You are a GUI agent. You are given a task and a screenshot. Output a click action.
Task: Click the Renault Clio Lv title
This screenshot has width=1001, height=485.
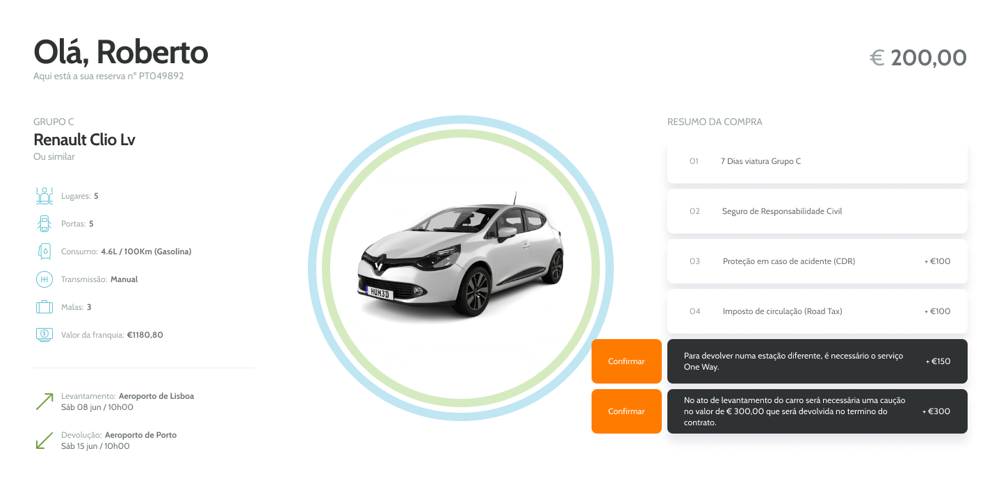coord(84,140)
